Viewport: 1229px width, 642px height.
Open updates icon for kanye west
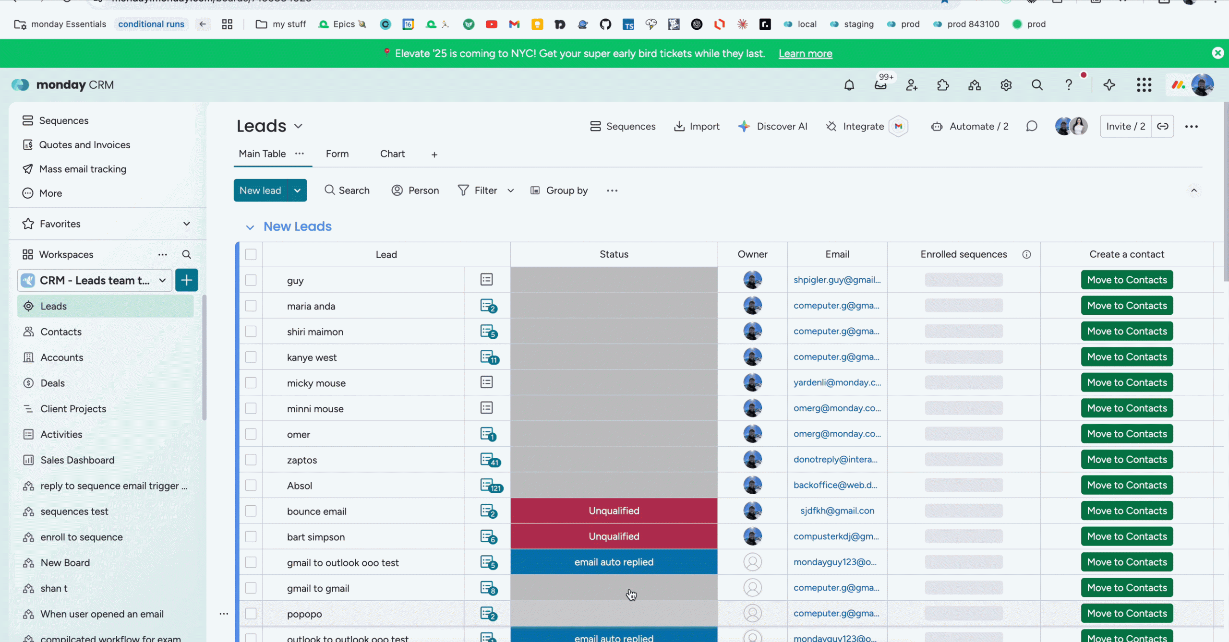(x=489, y=357)
